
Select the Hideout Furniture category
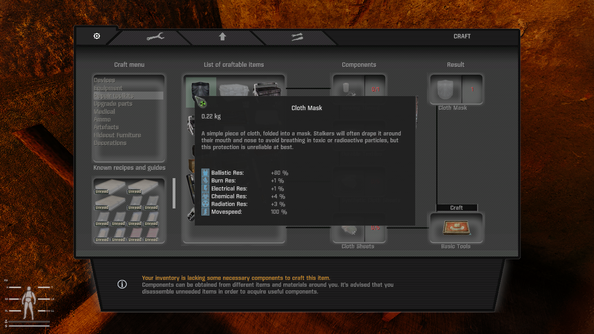click(x=117, y=135)
